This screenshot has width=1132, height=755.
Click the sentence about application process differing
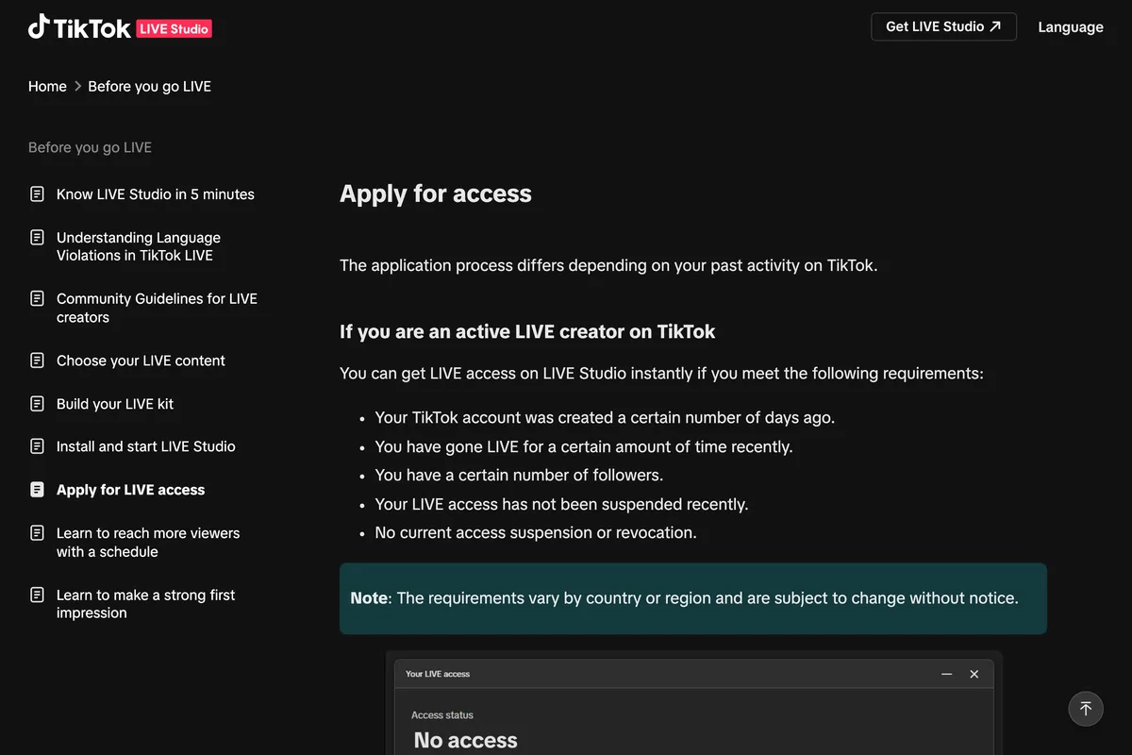(608, 265)
